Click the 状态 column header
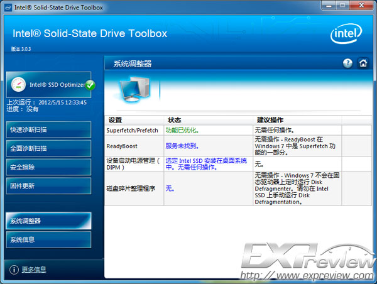This screenshot has height=284, width=377. click(x=208, y=120)
